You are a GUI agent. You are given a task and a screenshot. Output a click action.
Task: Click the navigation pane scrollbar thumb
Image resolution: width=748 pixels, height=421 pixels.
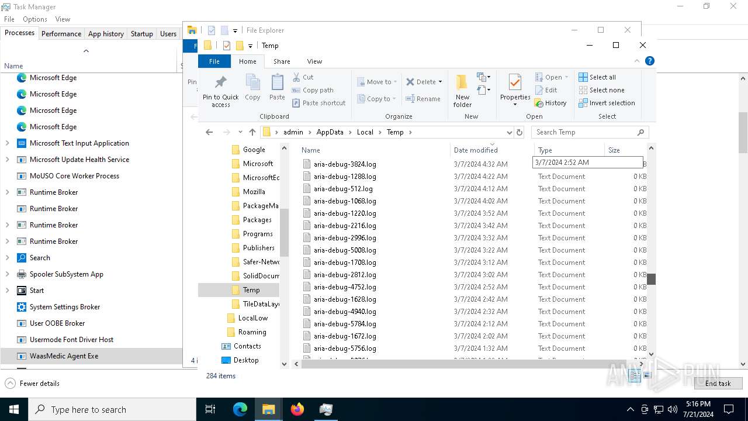[x=285, y=233]
